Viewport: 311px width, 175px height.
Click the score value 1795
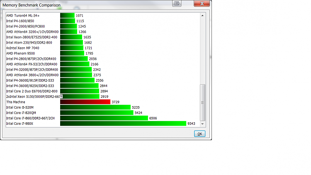click(x=89, y=53)
